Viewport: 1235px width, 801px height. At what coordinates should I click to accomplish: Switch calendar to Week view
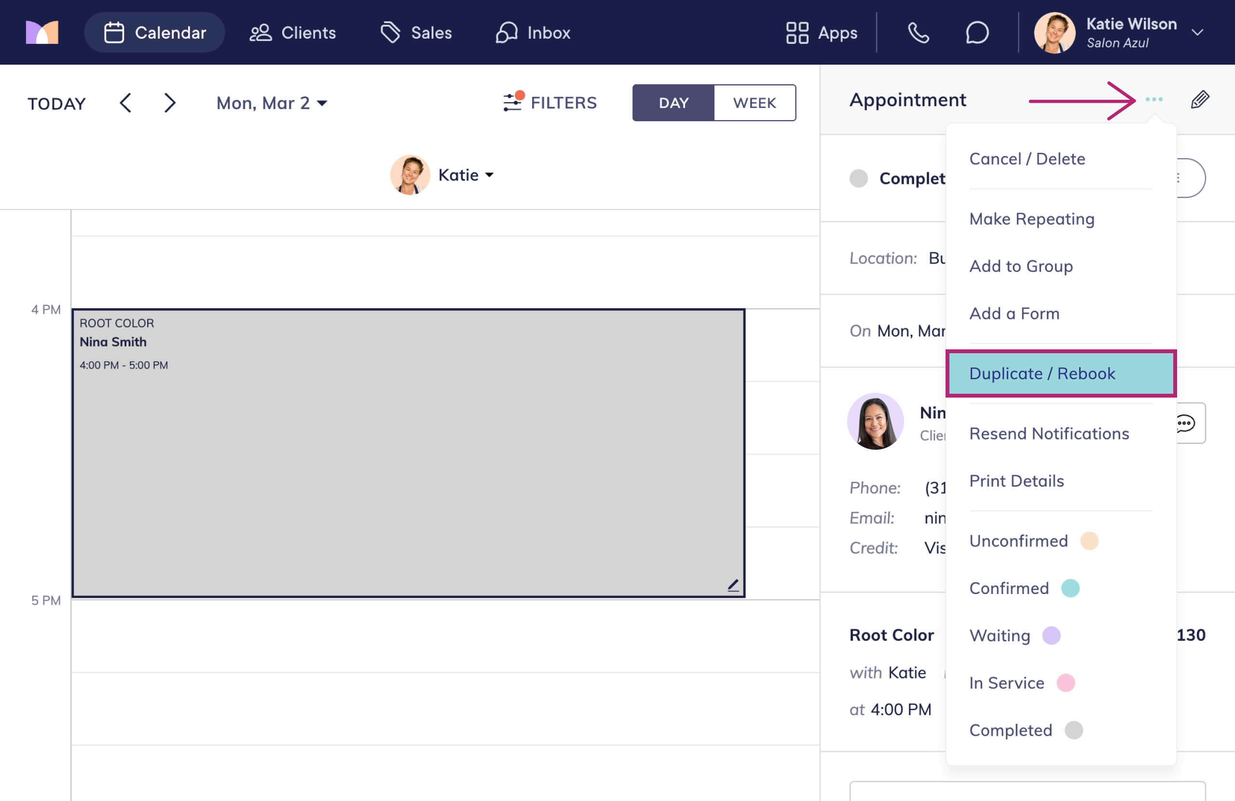tap(755, 103)
